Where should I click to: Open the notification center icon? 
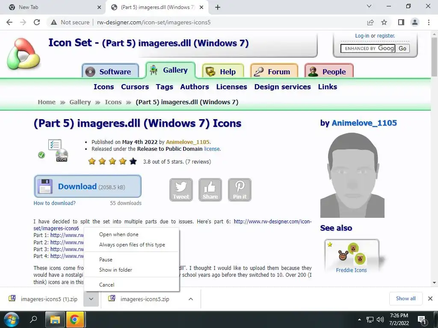pos(422,319)
